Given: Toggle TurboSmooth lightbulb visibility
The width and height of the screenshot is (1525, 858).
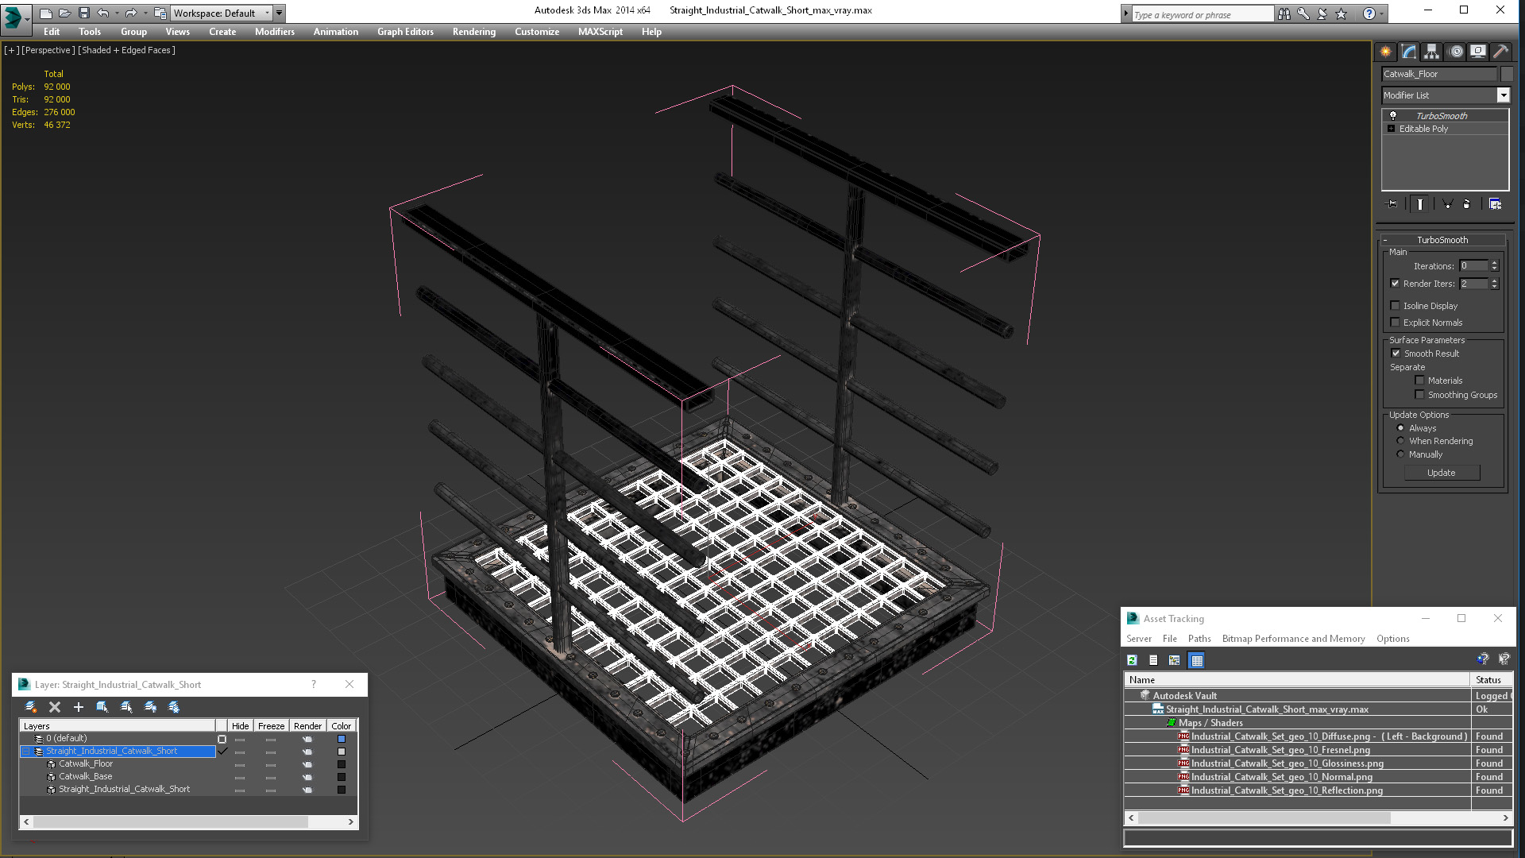Looking at the screenshot, I should [1392, 116].
